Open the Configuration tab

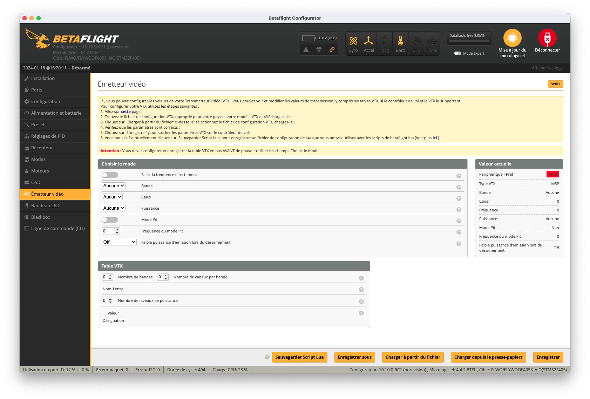point(55,102)
